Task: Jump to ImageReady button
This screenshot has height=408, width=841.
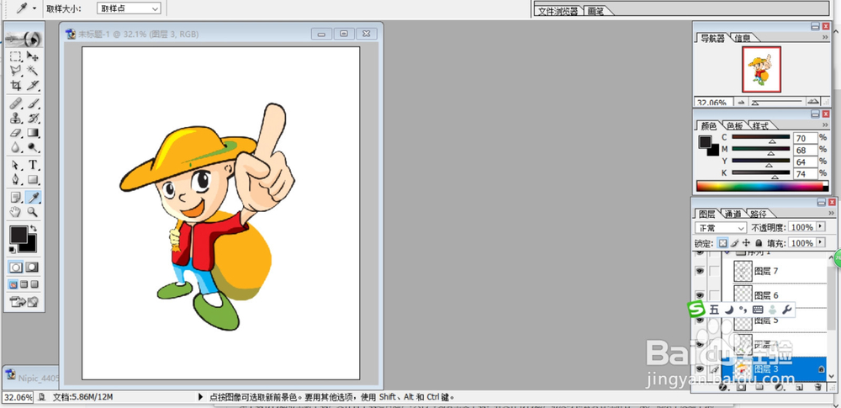Action: (24, 302)
